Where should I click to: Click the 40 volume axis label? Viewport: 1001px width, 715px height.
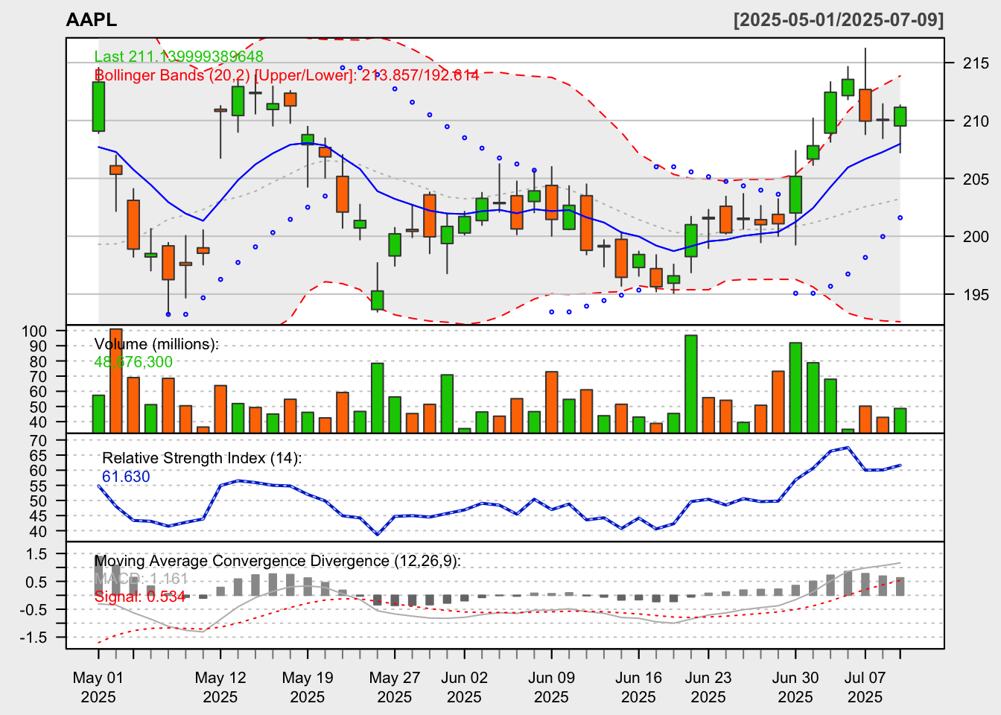(x=38, y=422)
